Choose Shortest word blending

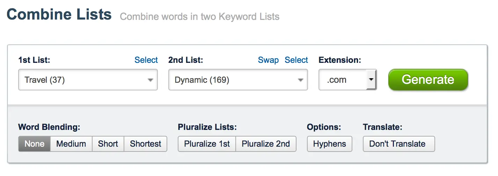[x=146, y=144]
